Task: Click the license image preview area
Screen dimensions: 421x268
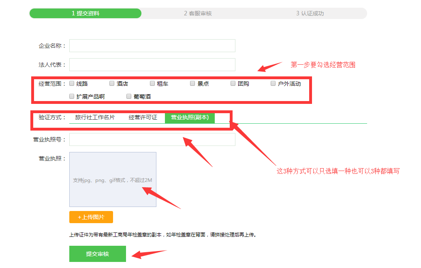Action: click(113, 179)
